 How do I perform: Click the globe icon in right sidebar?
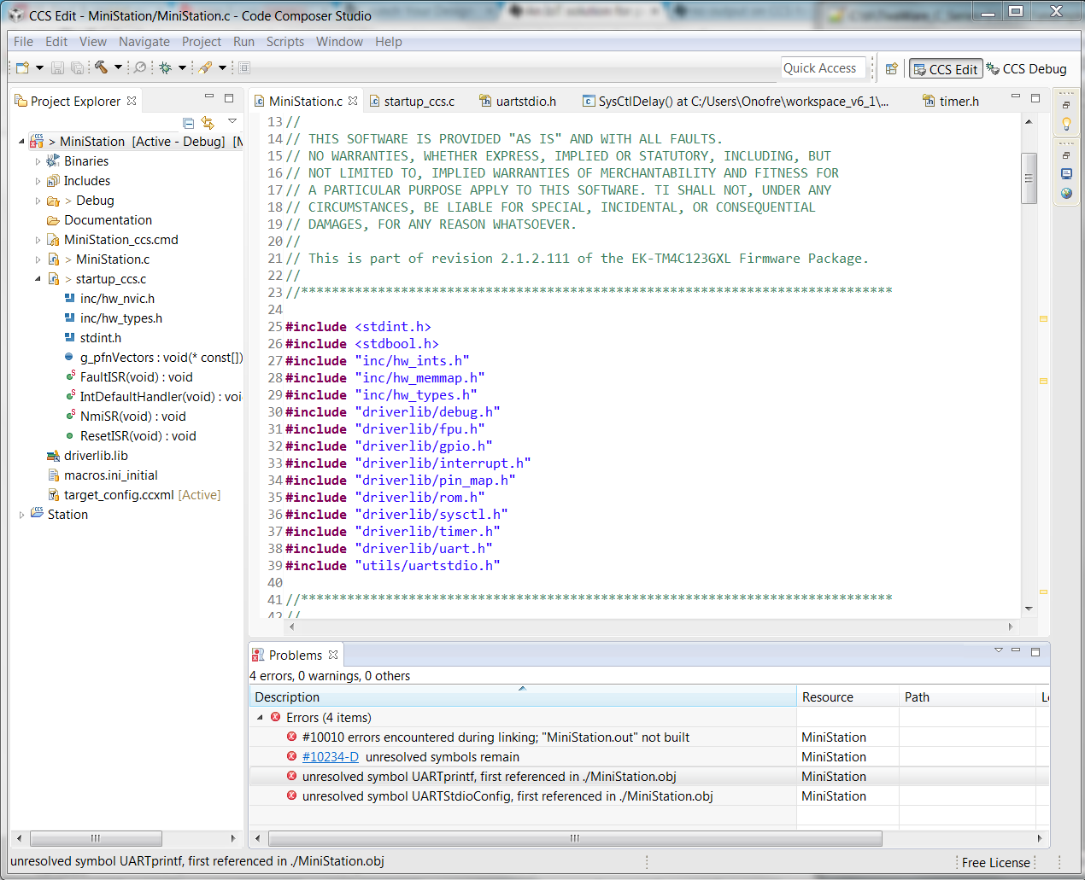click(x=1066, y=193)
